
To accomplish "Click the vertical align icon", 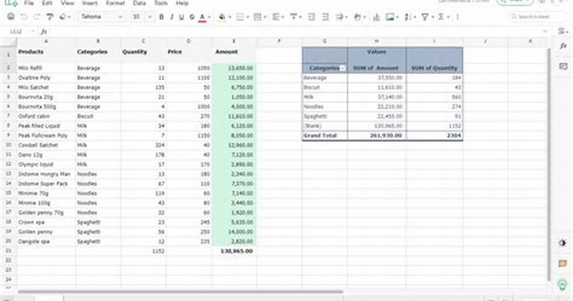I will (293, 17).
